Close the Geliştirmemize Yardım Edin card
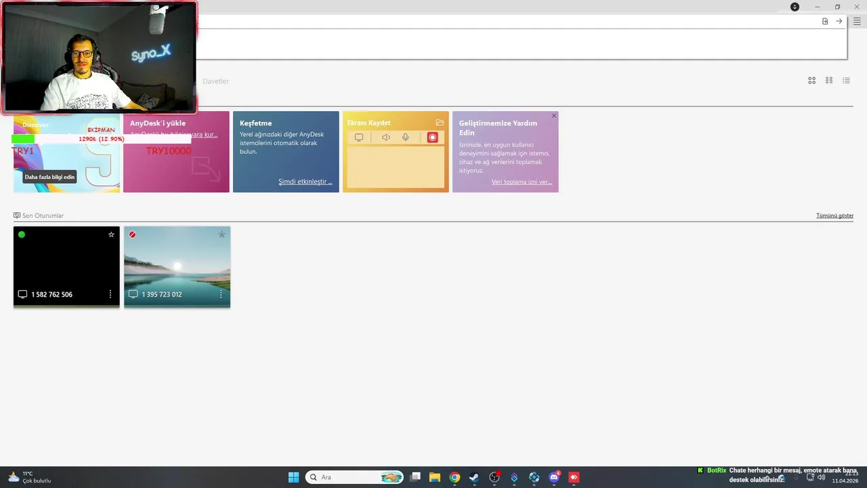 553,116
